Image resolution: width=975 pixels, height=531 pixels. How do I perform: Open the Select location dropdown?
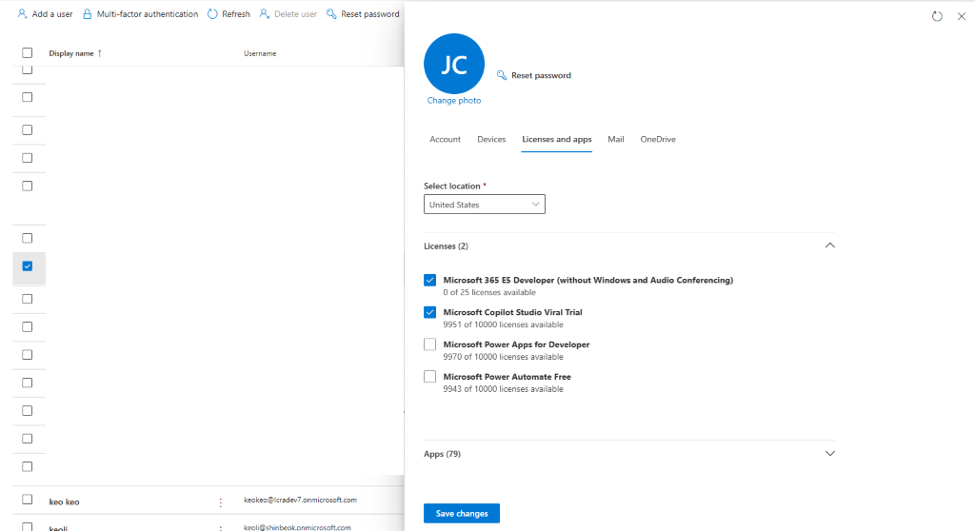click(x=485, y=205)
